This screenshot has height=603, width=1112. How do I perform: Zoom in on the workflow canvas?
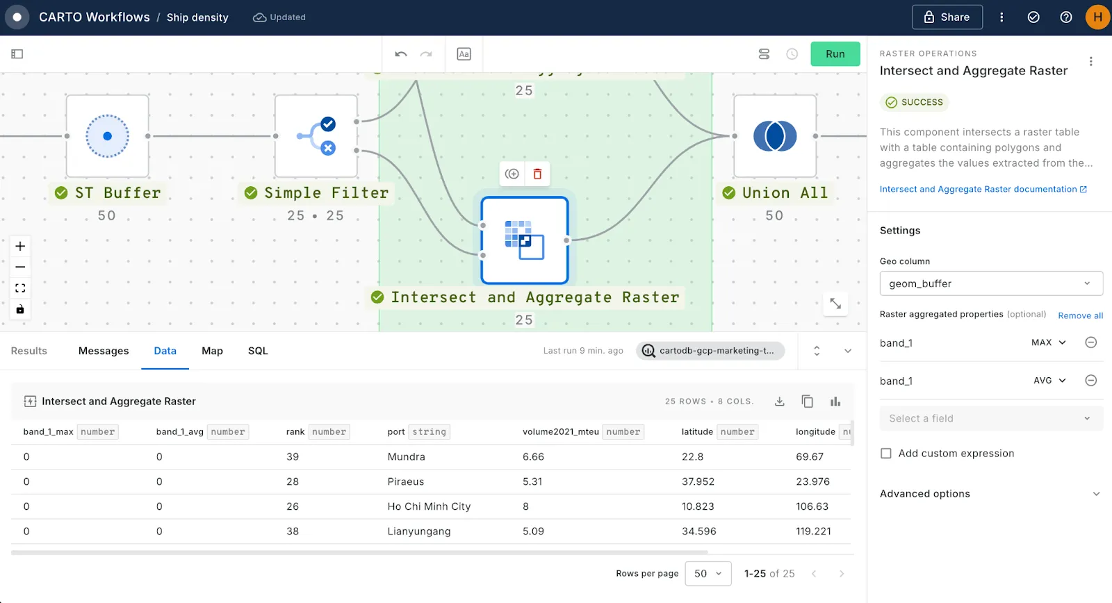coord(20,247)
